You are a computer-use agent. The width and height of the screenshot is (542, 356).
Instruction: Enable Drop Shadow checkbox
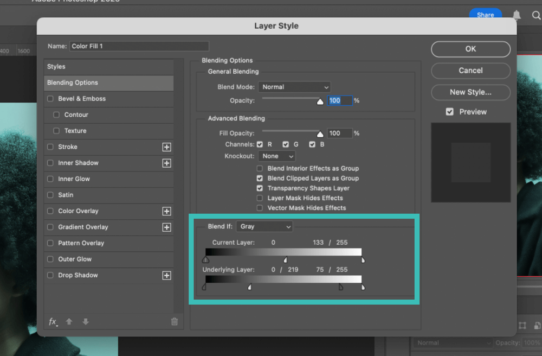click(50, 275)
